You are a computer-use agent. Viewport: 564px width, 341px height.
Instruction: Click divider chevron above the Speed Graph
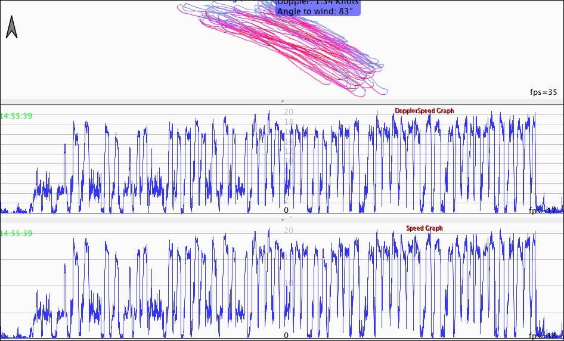(x=282, y=219)
